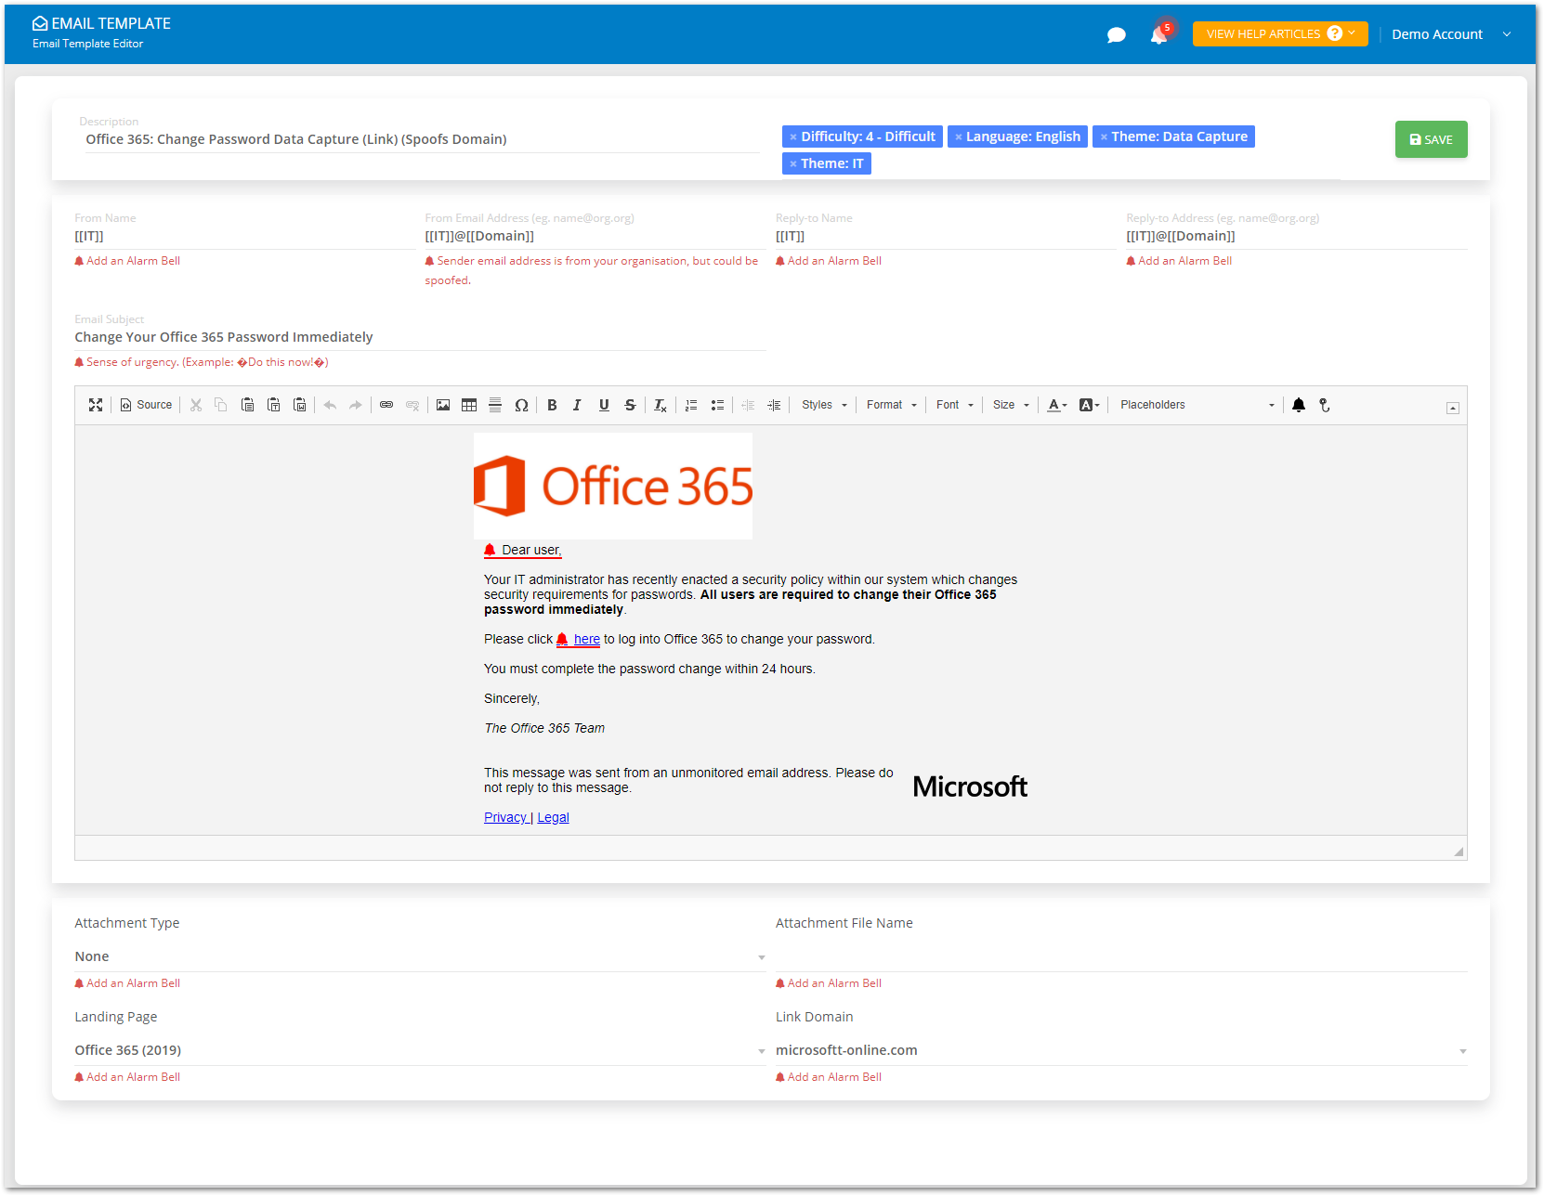Click the Paste as plain text icon
The image size is (1544, 1196).
tap(273, 405)
